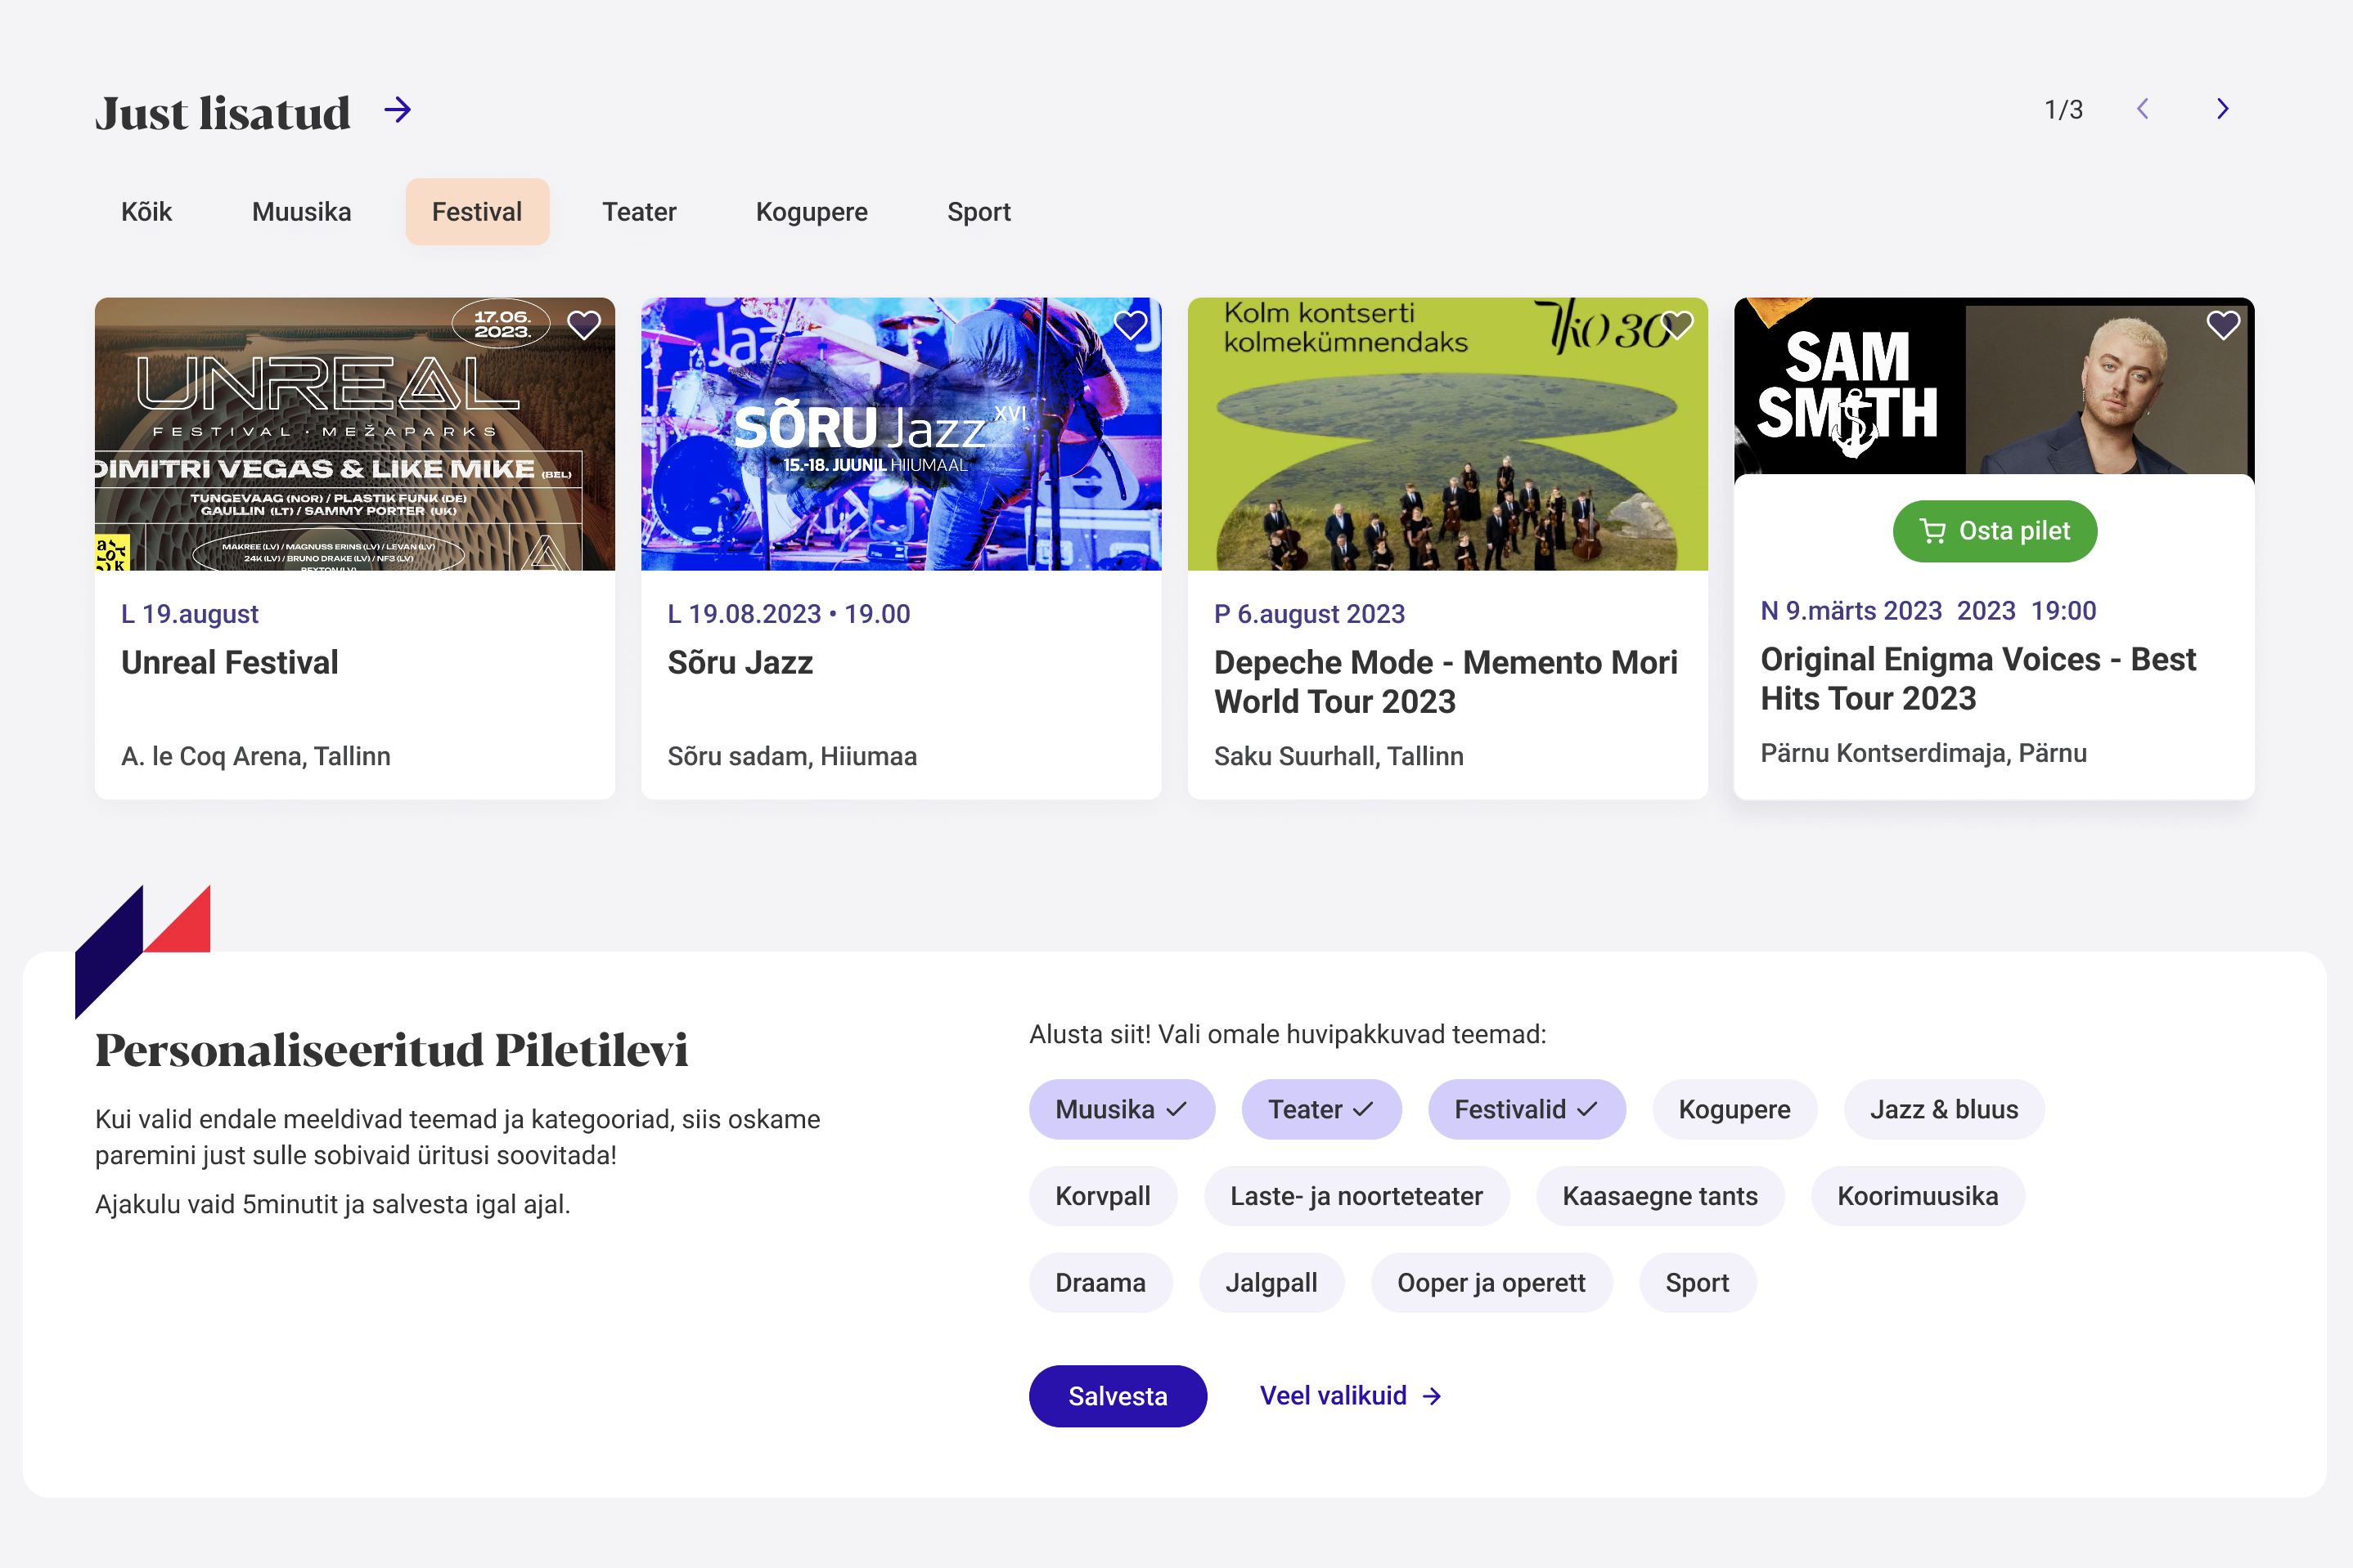Open the Sõru Jazz poster image

pos(902,434)
